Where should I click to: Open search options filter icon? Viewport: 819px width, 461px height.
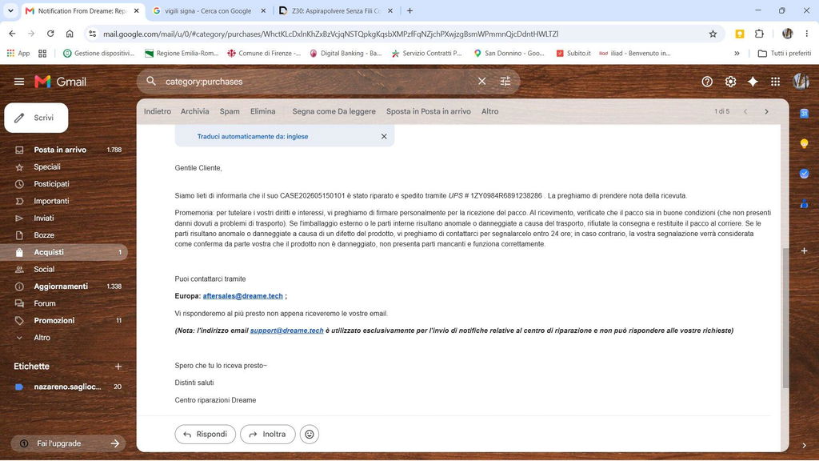click(x=505, y=81)
